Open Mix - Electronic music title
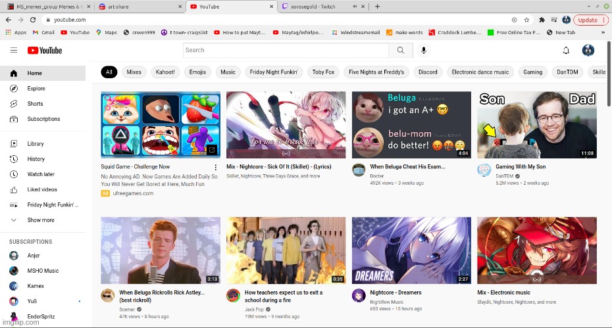Screen dimensions: 612x328 [x=503, y=293]
